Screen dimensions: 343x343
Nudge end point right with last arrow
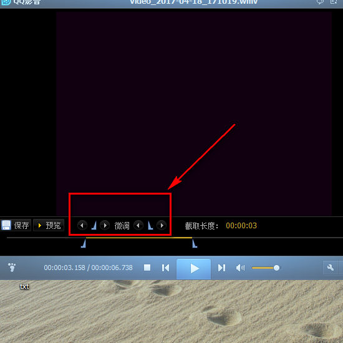click(162, 225)
